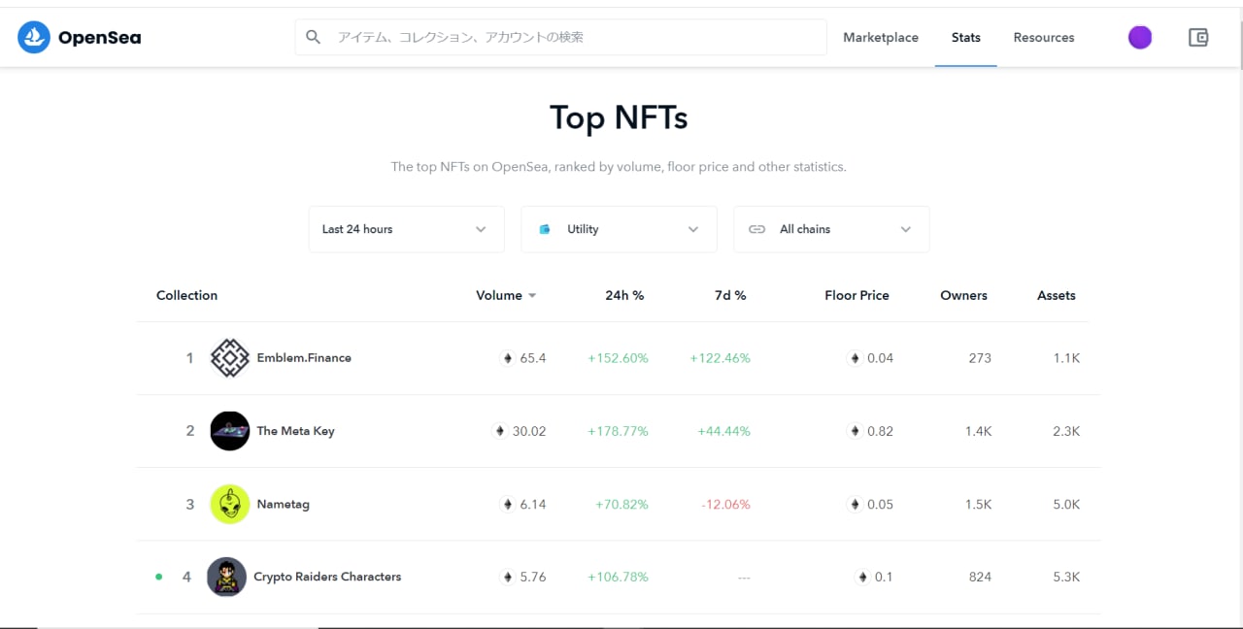Open the Stats menu
Screen dimensions: 1243x629
966,38
